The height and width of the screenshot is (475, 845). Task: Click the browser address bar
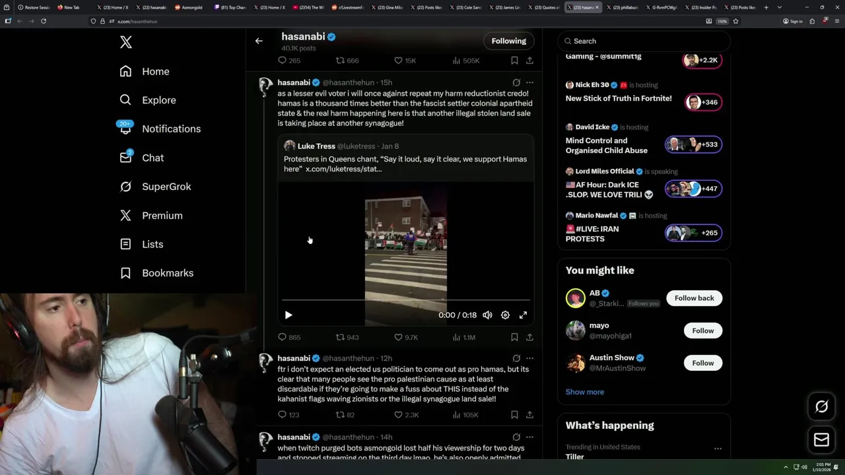(396, 21)
